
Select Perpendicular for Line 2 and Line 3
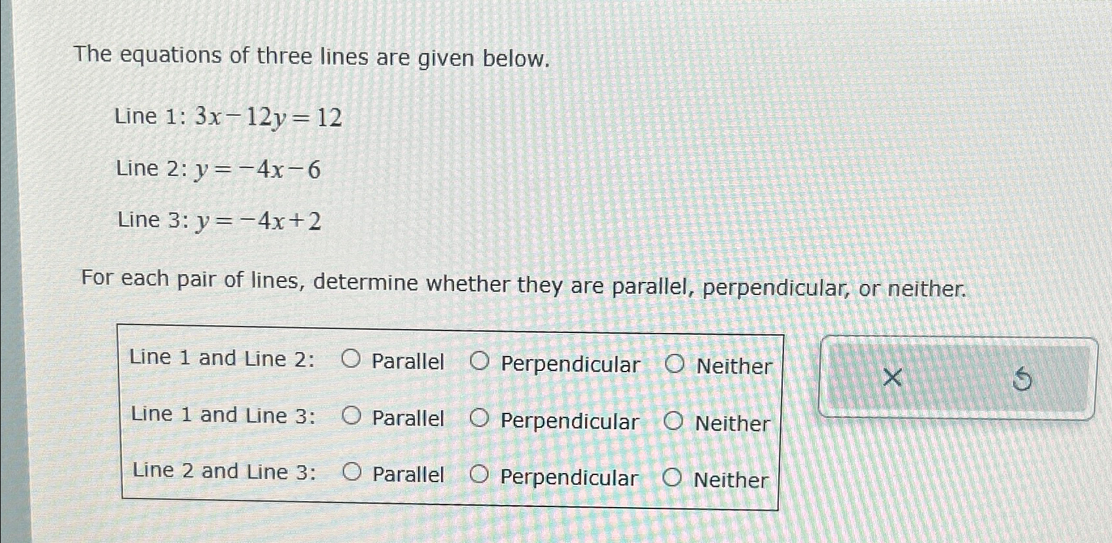click(481, 476)
